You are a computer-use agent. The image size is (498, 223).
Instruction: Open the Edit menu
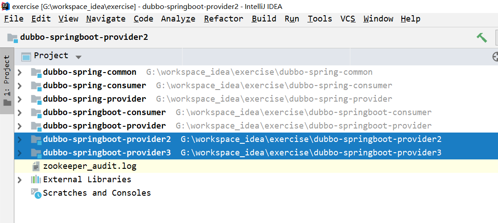[x=41, y=19]
